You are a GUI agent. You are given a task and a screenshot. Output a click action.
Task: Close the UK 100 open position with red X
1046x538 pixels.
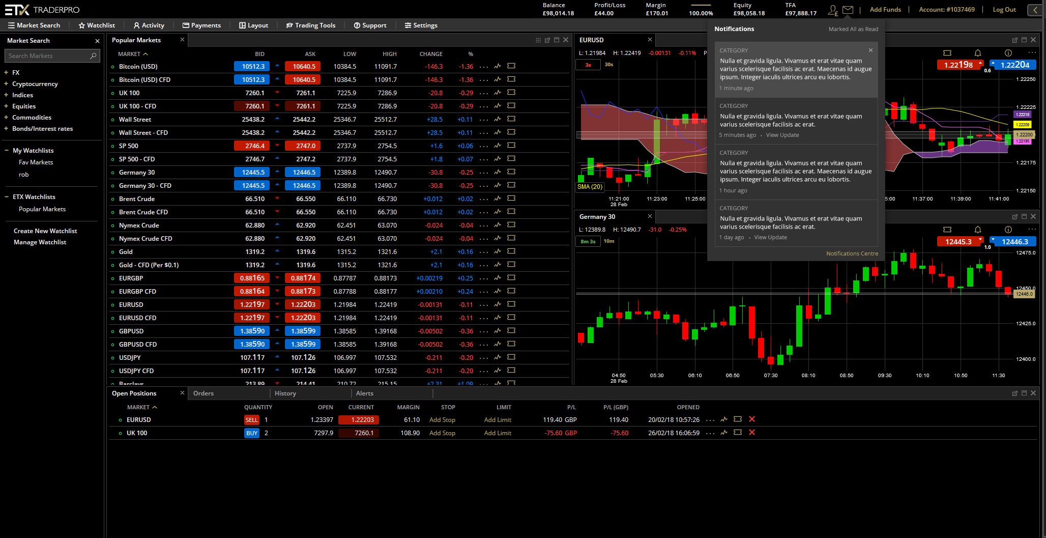pos(752,432)
